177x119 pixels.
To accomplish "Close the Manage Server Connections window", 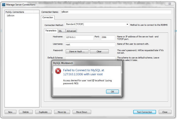I will (170, 4).
